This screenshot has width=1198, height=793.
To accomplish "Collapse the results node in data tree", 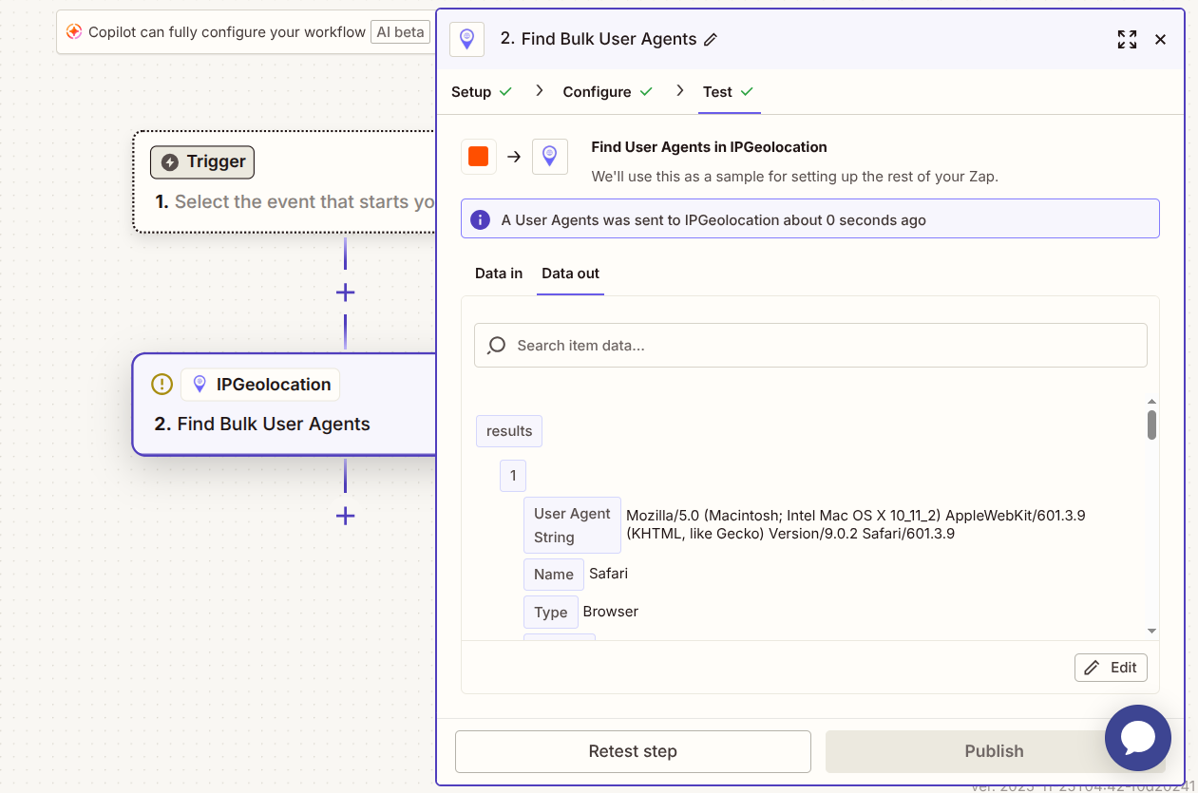I will pyautogui.click(x=509, y=431).
